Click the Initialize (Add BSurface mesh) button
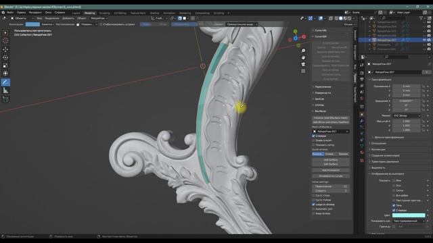Screen dimensions: 433x243 331,117
